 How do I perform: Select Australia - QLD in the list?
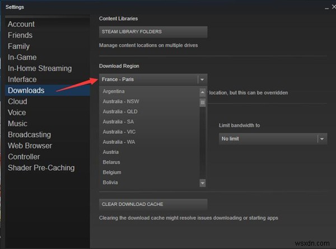150,111
